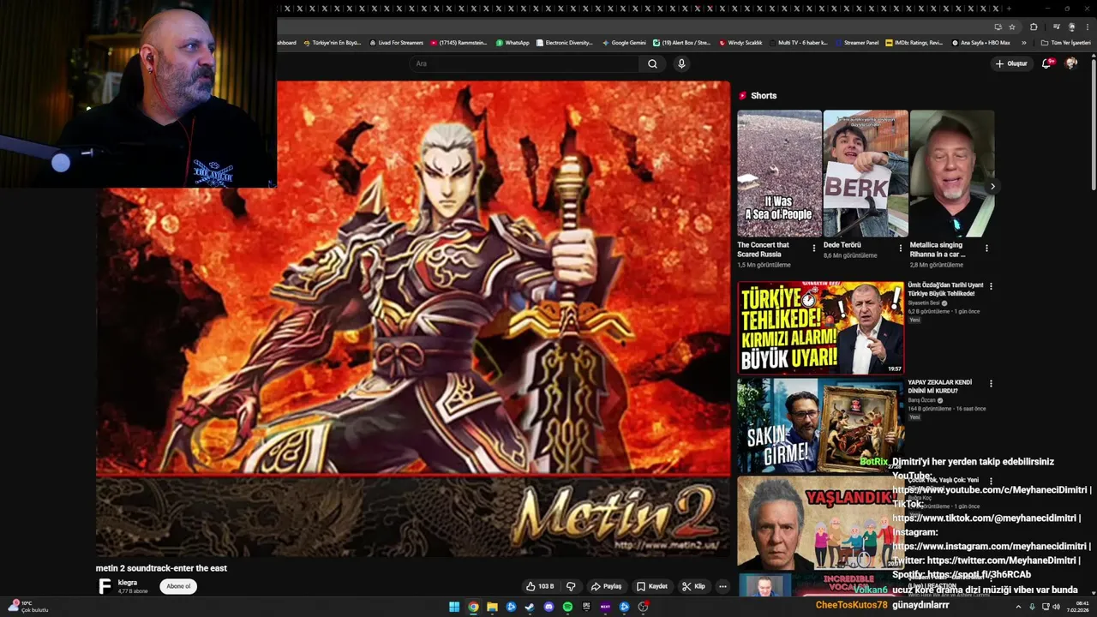Activate voice search microphone icon
The image size is (1097, 617).
(681, 63)
